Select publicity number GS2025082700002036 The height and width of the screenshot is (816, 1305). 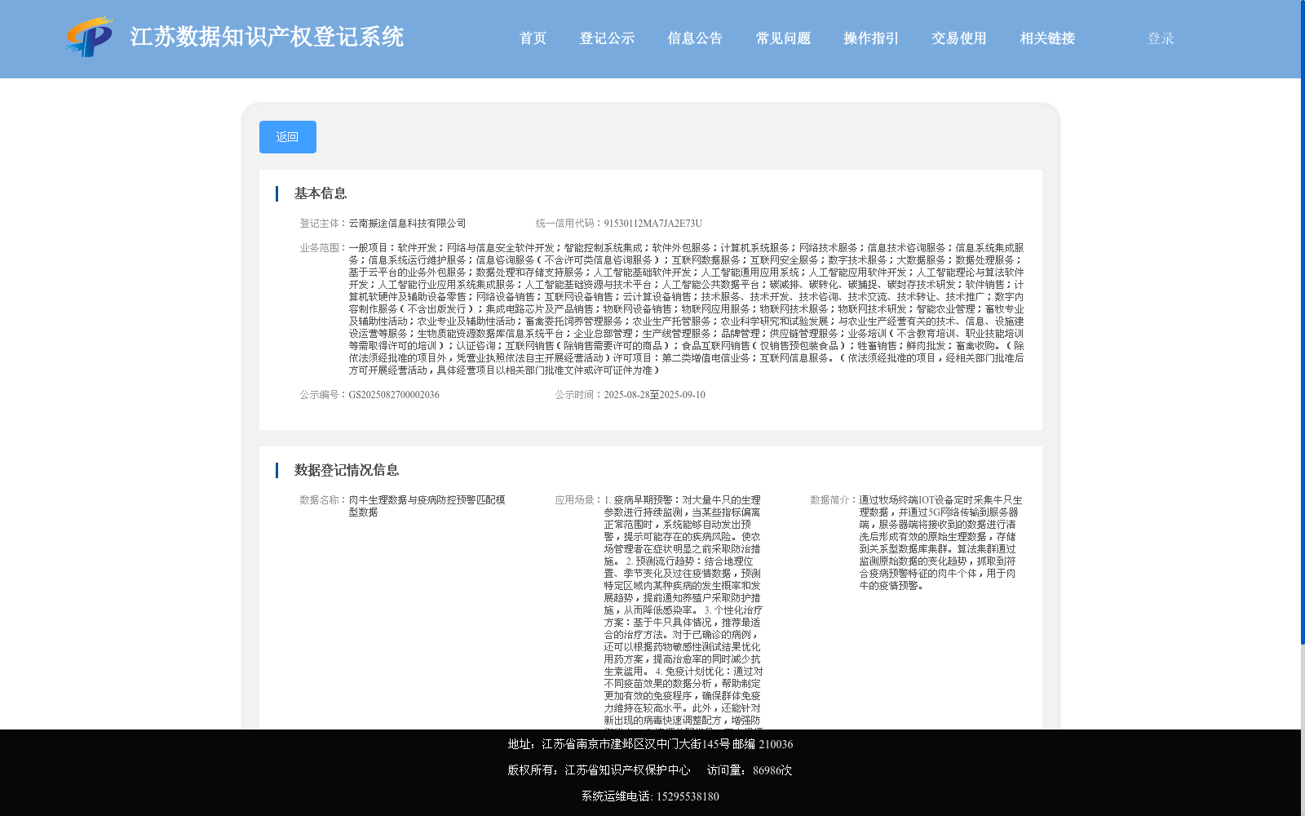coord(394,395)
